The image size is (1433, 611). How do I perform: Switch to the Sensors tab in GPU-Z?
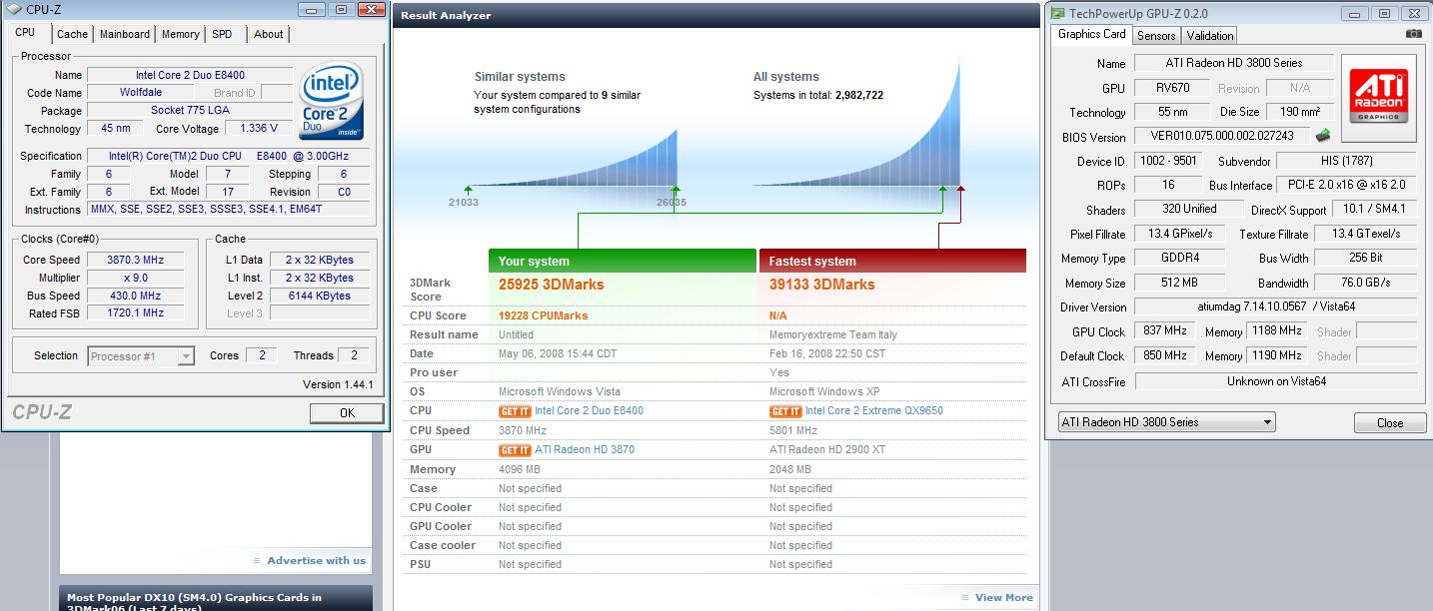coord(1156,35)
